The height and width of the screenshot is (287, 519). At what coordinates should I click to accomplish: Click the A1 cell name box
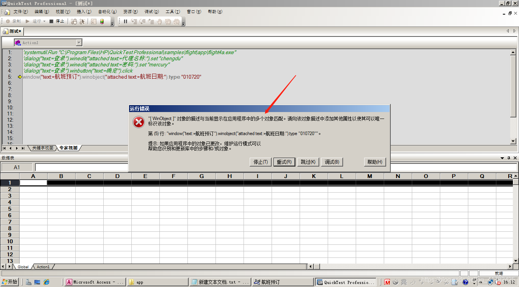[x=17, y=167]
